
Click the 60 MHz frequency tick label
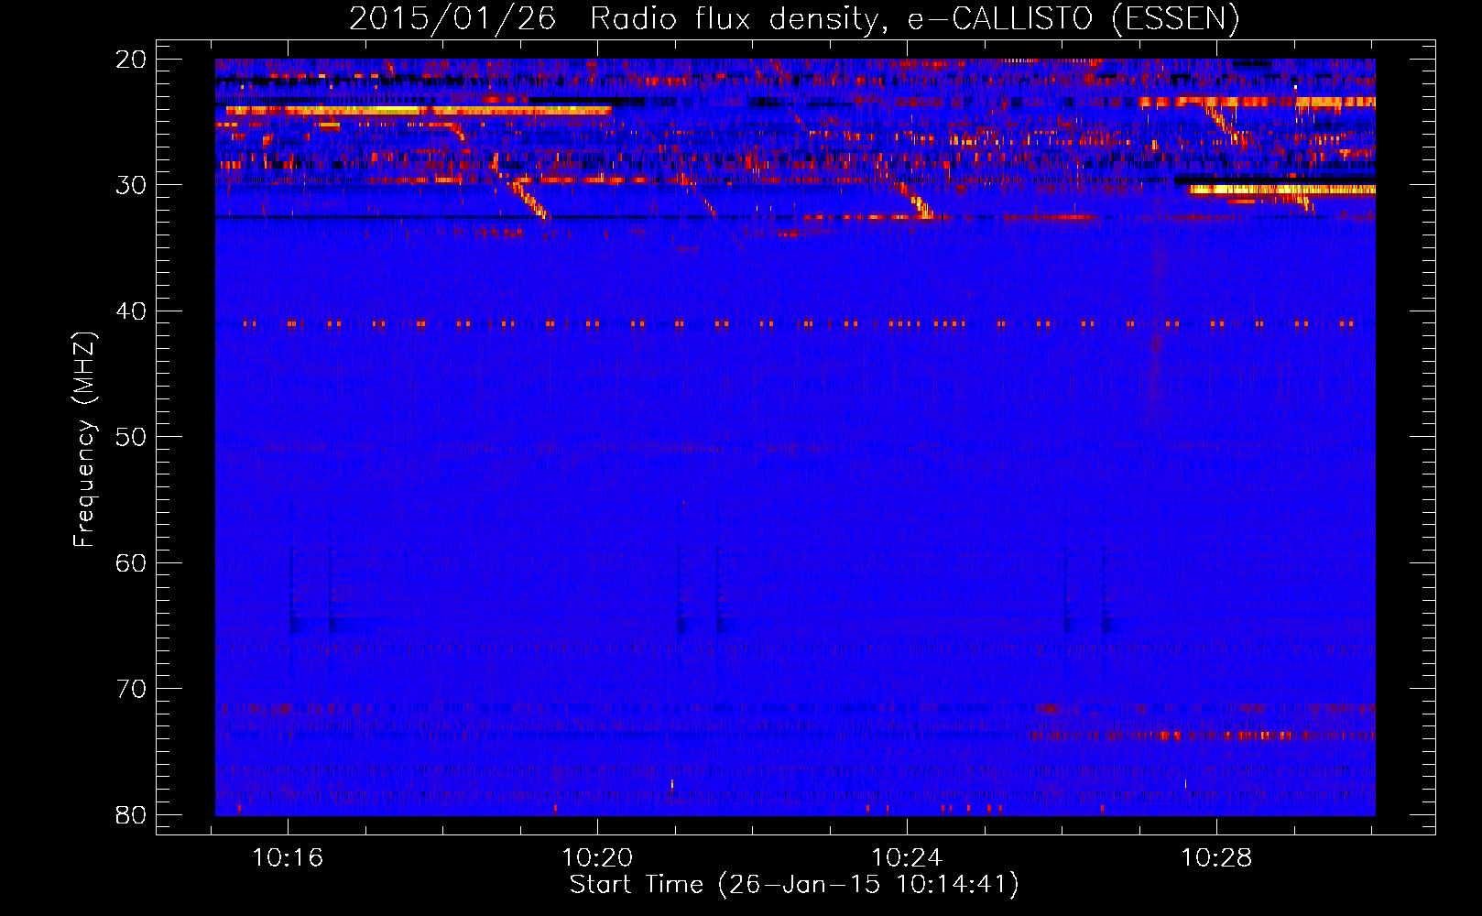coord(131,563)
